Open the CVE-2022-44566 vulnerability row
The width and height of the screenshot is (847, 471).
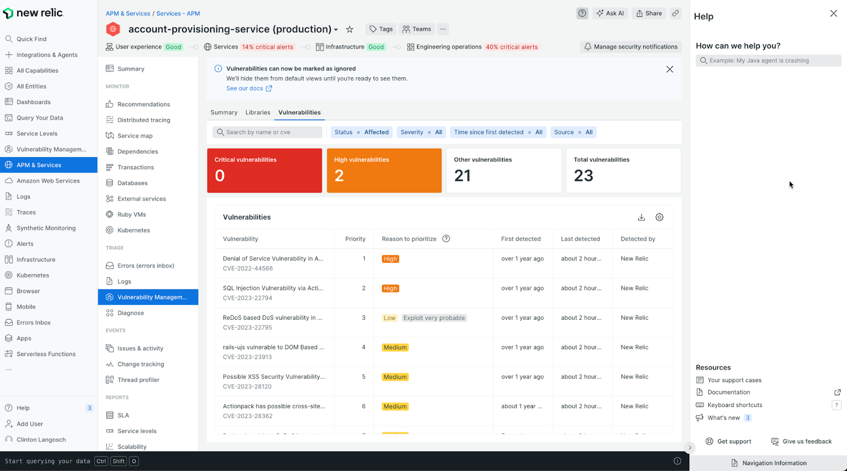444,264
